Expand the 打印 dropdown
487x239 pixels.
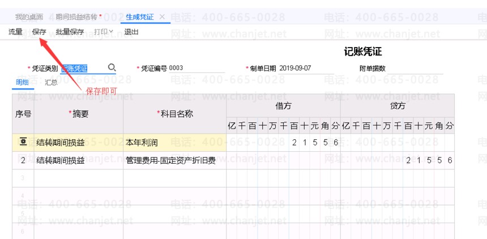pos(104,32)
